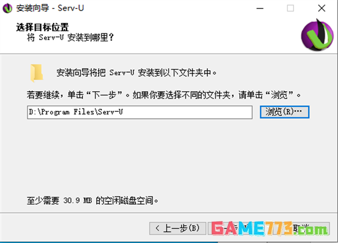
Task: Click the 选择目标位置 heading
Action: 42,28
